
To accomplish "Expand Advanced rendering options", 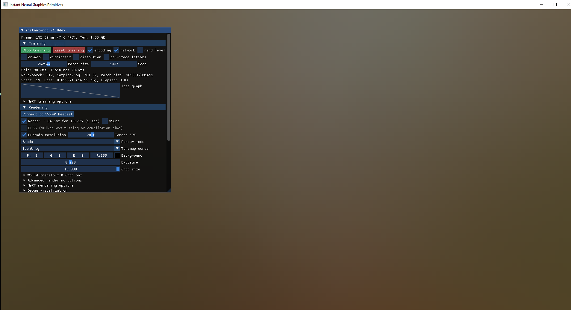I will coord(25,180).
